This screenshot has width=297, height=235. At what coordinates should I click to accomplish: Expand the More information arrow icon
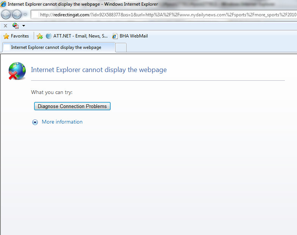tap(35, 122)
